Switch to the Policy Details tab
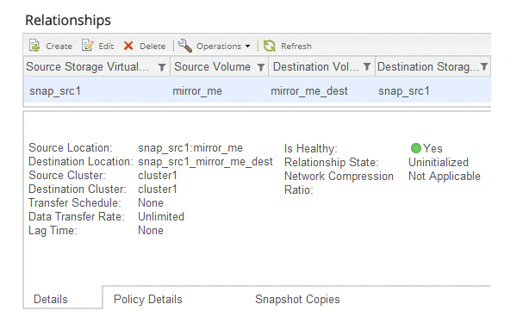The height and width of the screenshot is (323, 523). pos(147,300)
